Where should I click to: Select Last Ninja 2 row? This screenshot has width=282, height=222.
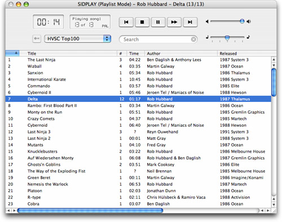(138, 139)
